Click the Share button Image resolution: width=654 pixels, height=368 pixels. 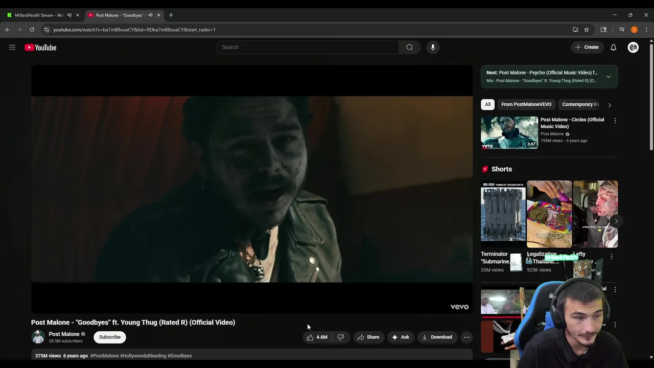pos(368,337)
